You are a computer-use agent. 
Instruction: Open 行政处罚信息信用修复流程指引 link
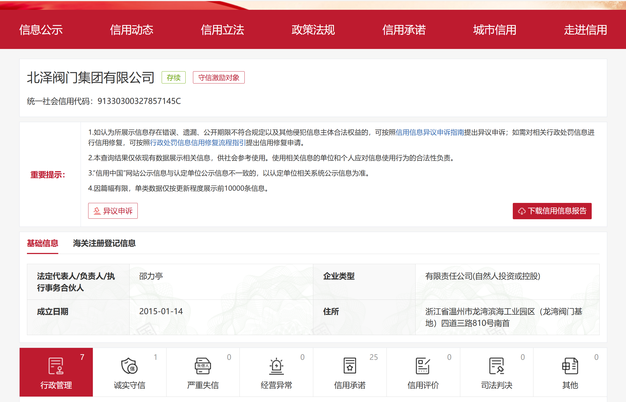pyautogui.click(x=198, y=143)
